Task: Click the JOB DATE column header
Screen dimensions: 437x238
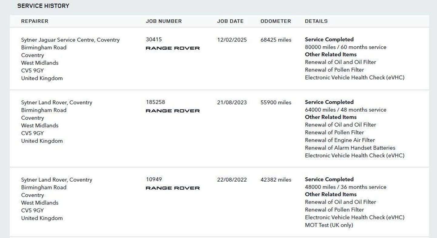Action: point(230,21)
